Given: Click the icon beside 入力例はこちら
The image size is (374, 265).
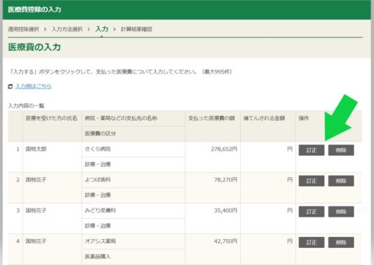Looking at the screenshot, I should (10, 87).
